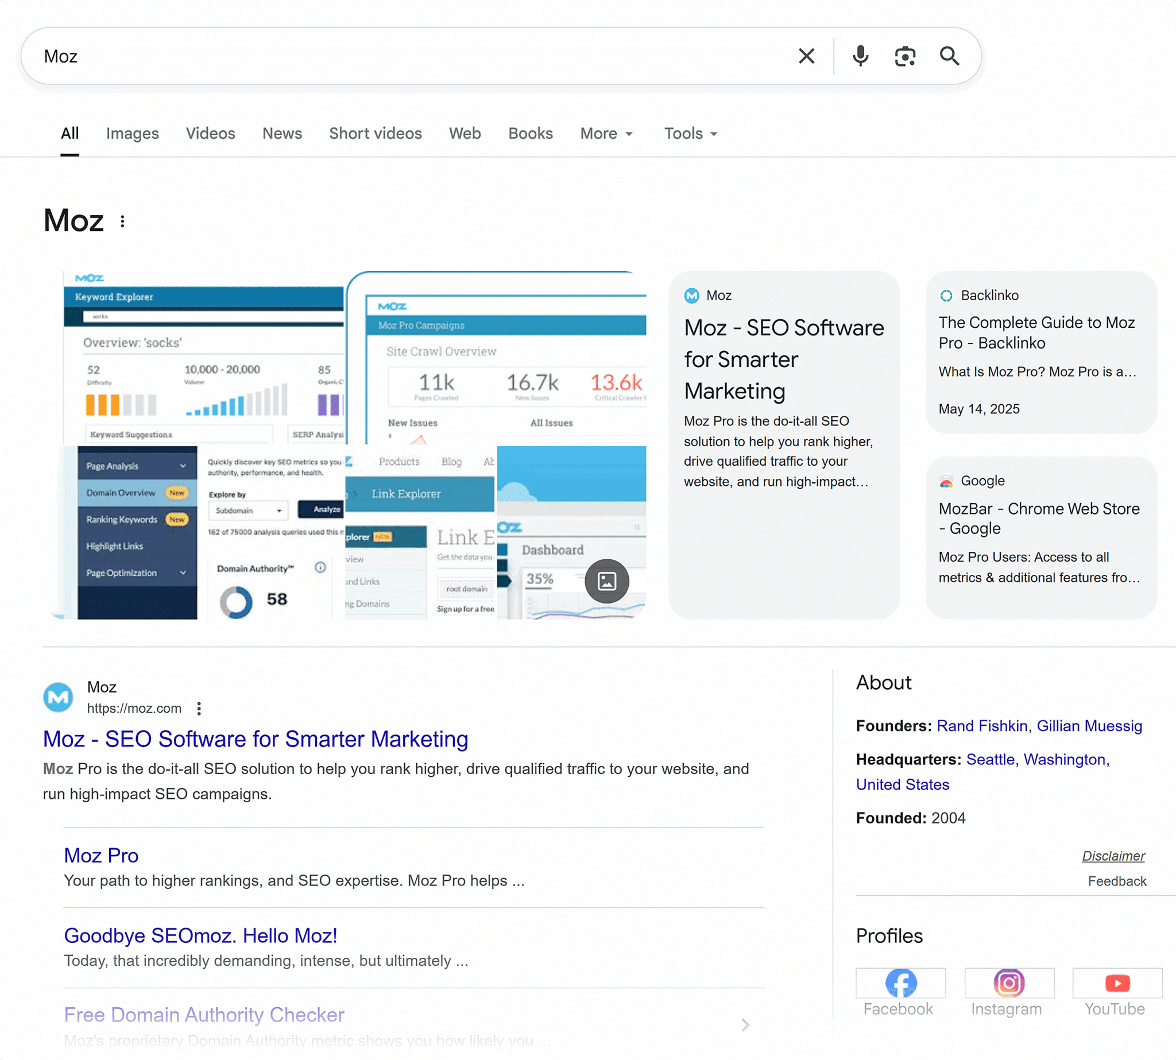This screenshot has width=1176, height=1060.
Task: Switch to the Web tab
Action: point(465,133)
